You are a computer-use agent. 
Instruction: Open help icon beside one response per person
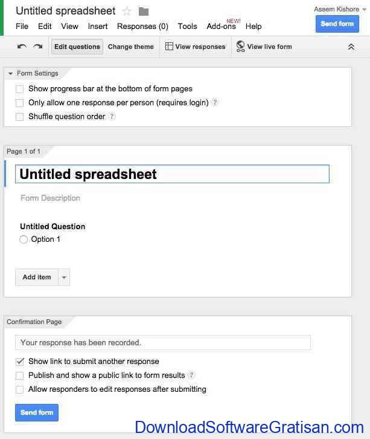pyautogui.click(x=215, y=102)
